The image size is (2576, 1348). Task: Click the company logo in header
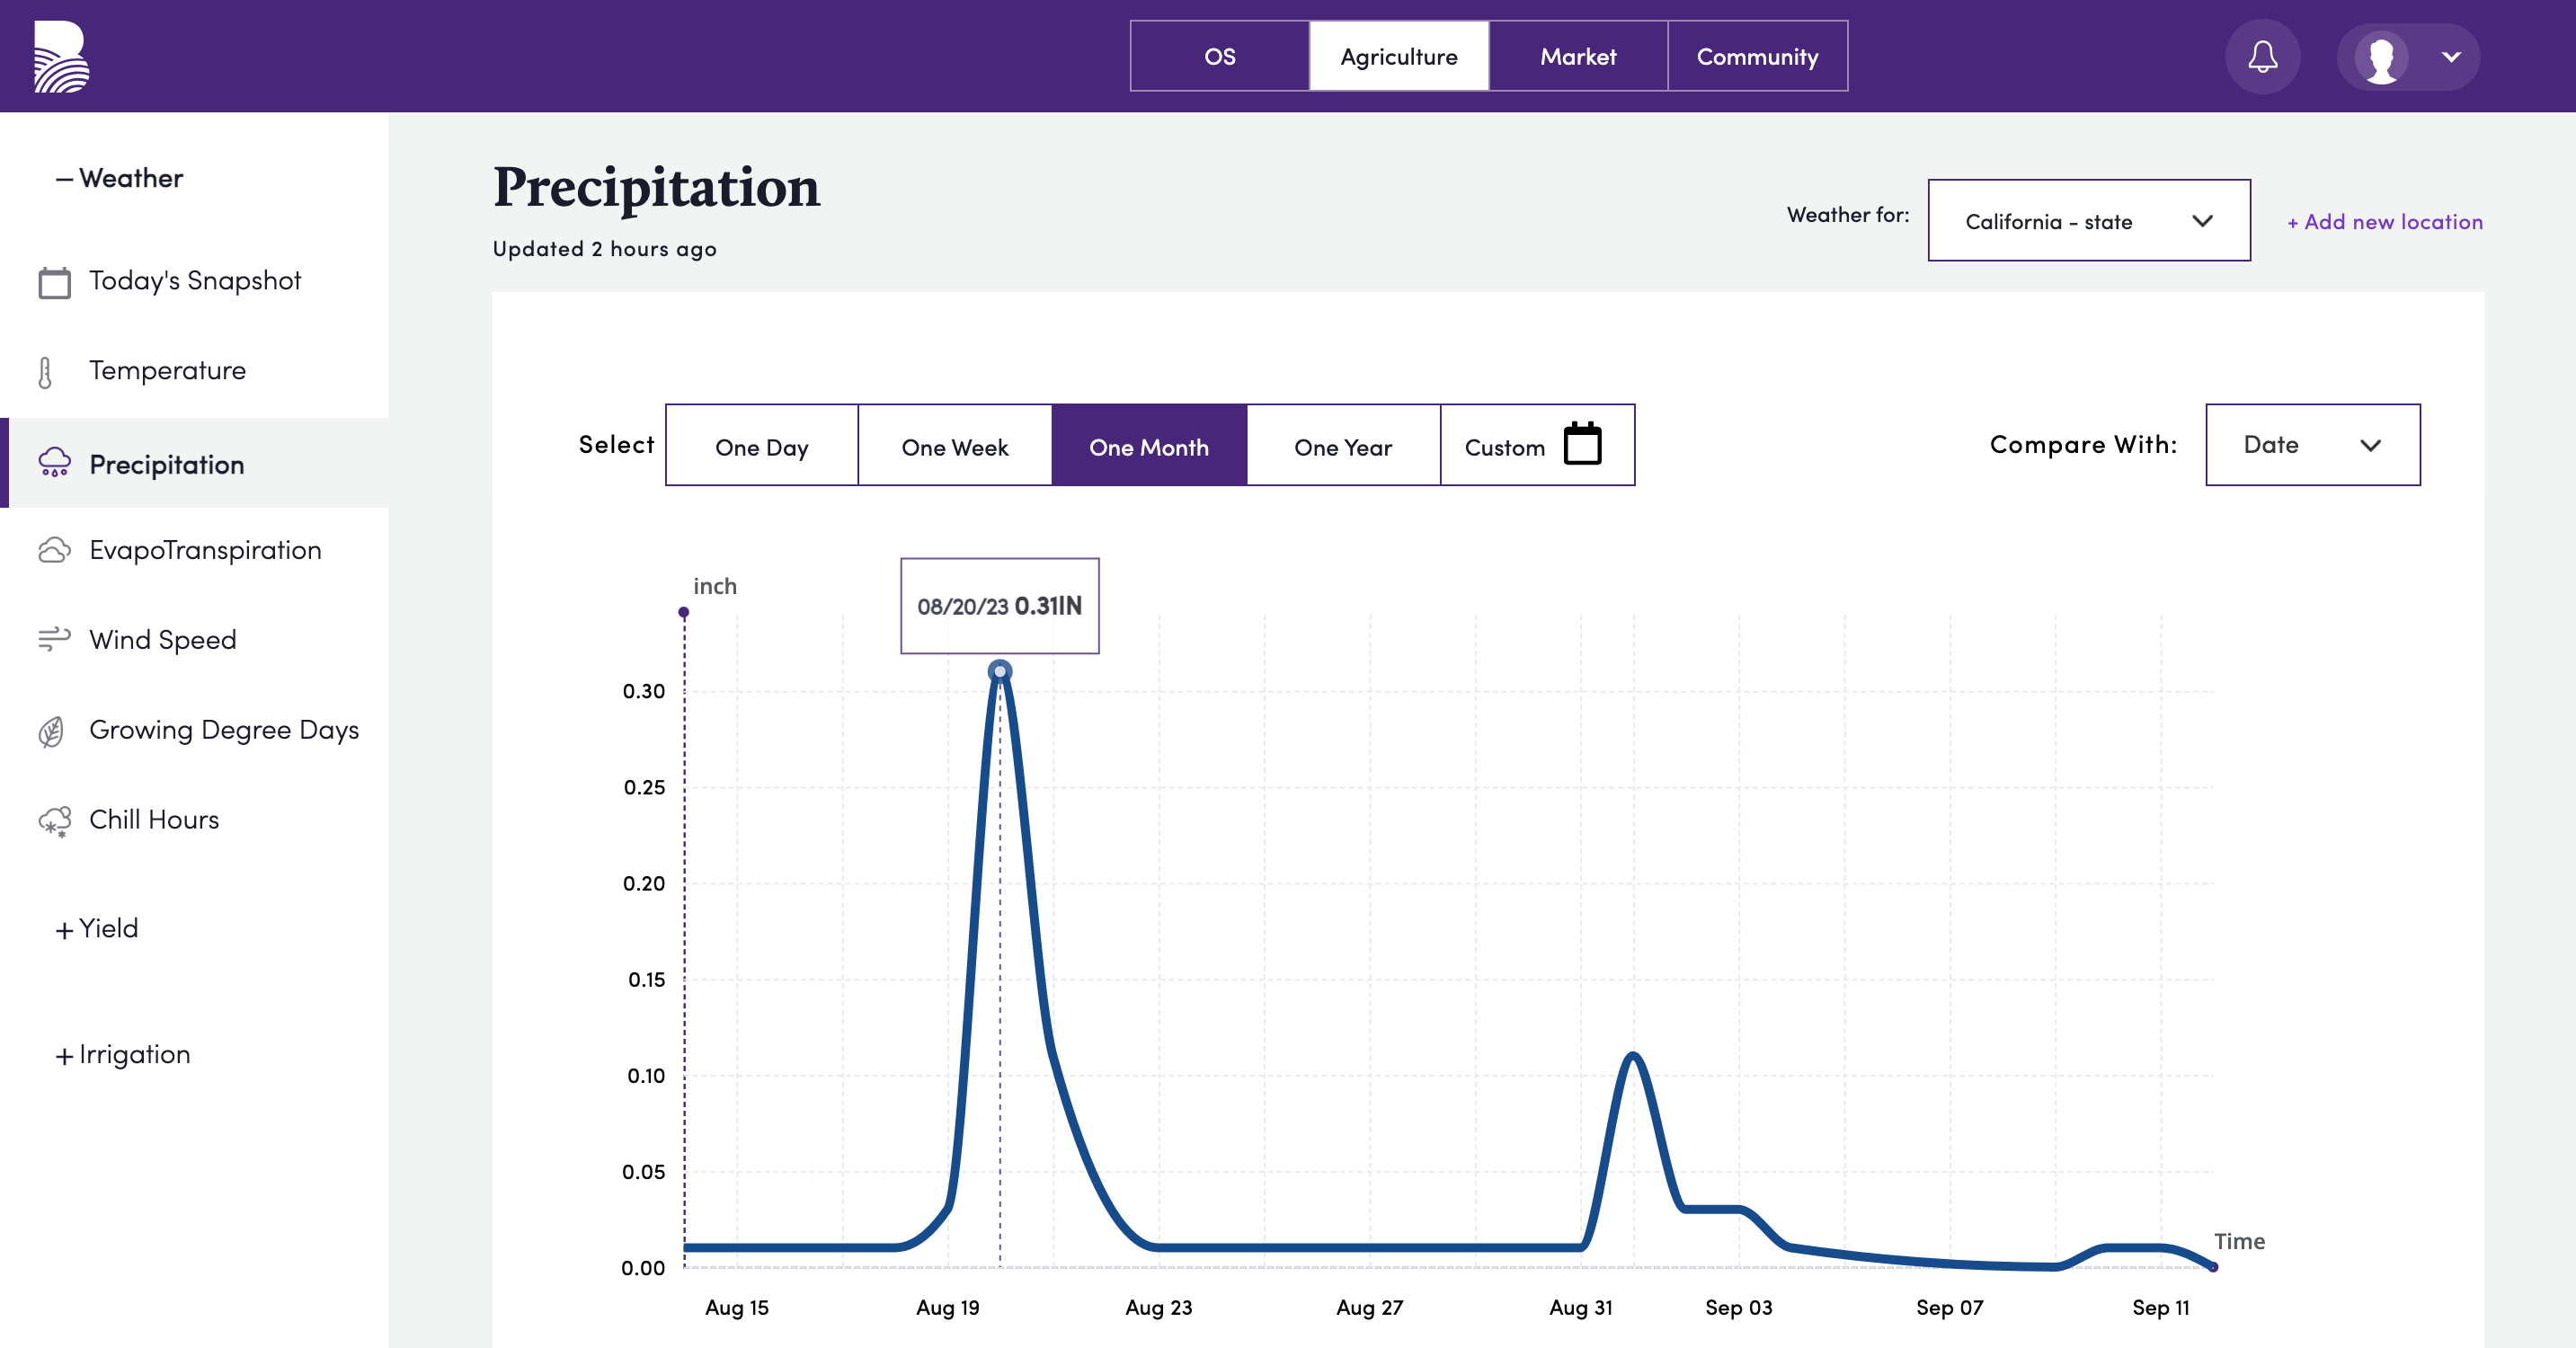[61, 56]
